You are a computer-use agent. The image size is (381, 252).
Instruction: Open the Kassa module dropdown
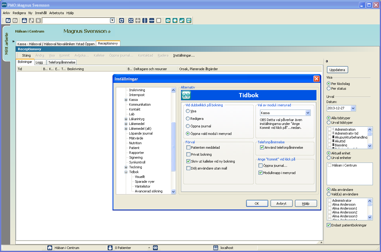tap(308, 113)
